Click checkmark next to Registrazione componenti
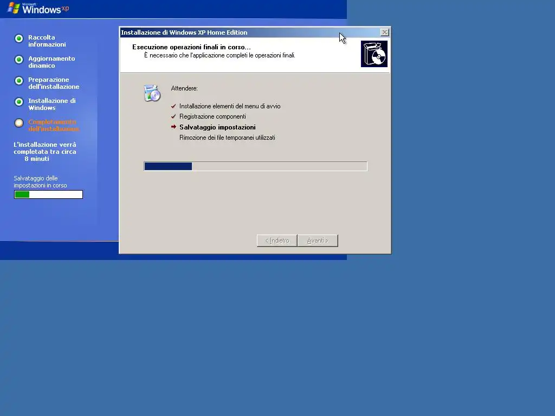Screen dimensions: 555x416 click(x=173, y=116)
